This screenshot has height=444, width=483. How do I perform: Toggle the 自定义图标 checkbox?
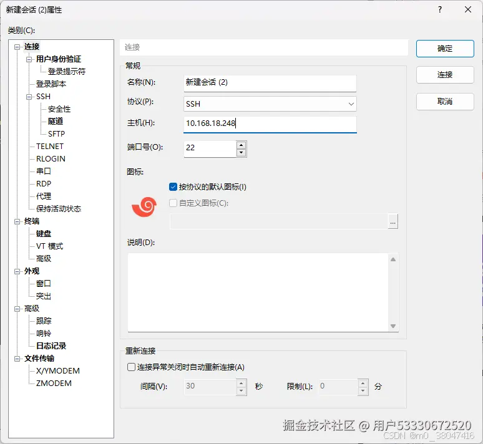click(x=173, y=203)
